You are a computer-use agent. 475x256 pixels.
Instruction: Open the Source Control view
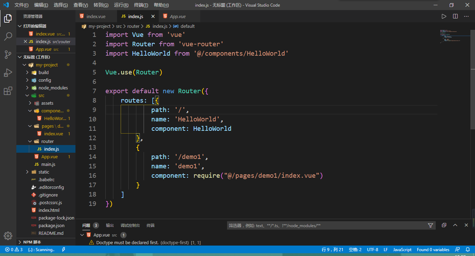[x=8, y=54]
